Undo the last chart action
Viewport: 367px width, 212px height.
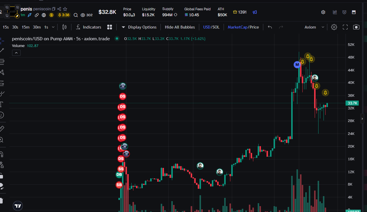[x=270, y=27]
